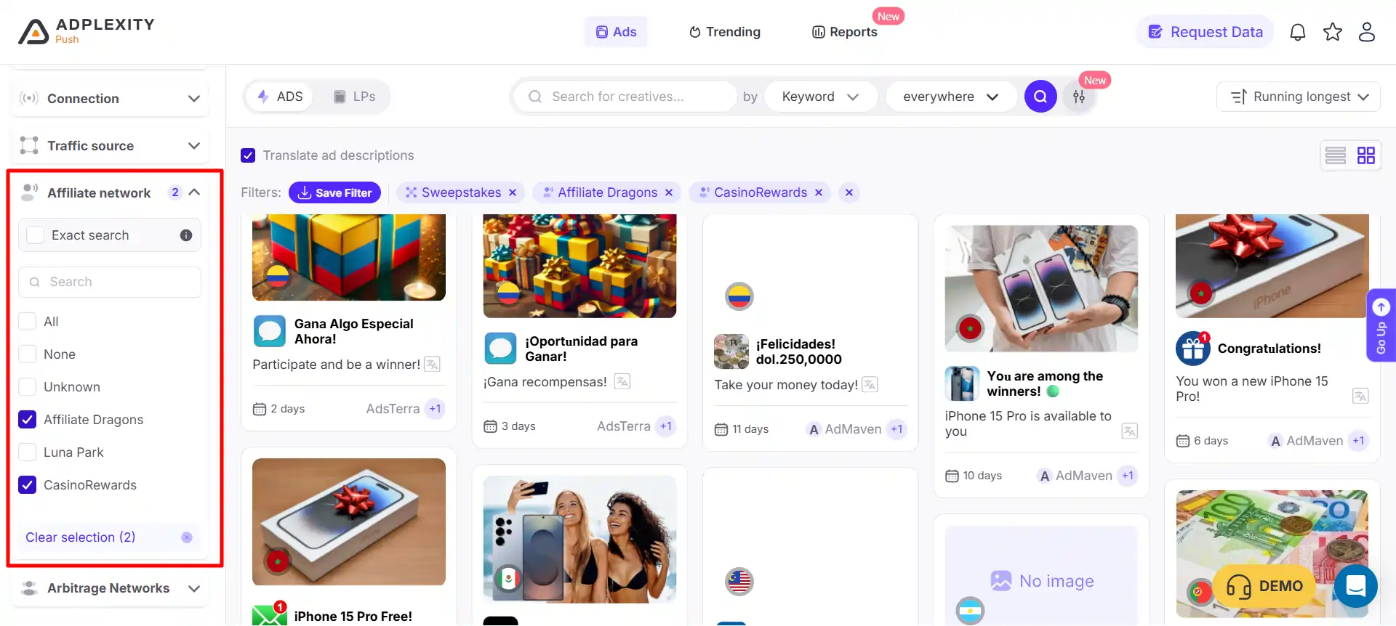Open favorites star icon
The height and width of the screenshot is (626, 1396).
[1333, 32]
